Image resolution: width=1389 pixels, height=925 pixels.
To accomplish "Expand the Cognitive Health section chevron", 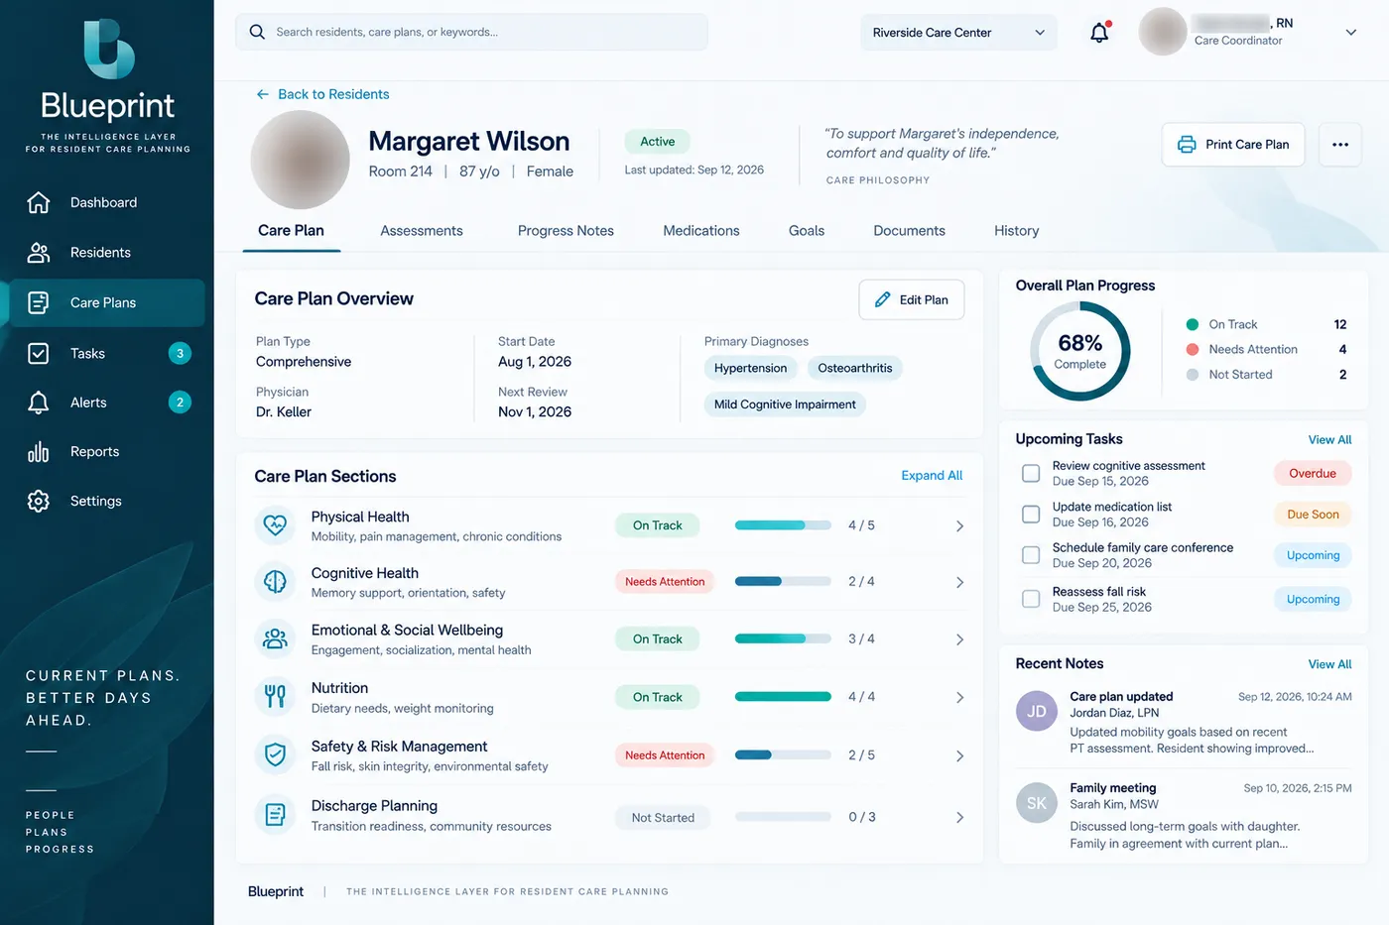I will tap(959, 583).
